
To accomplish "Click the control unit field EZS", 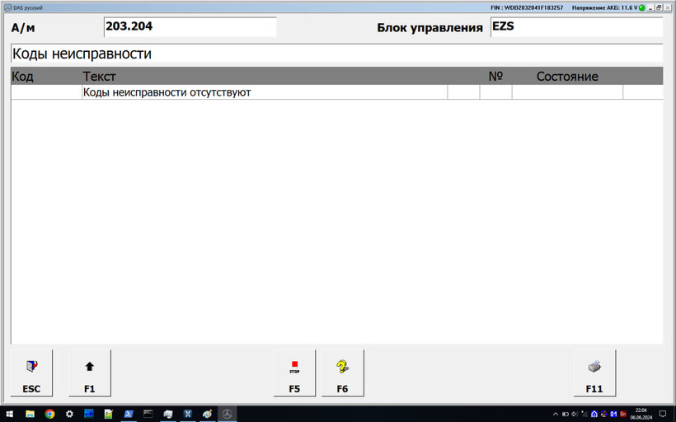I will (x=576, y=26).
